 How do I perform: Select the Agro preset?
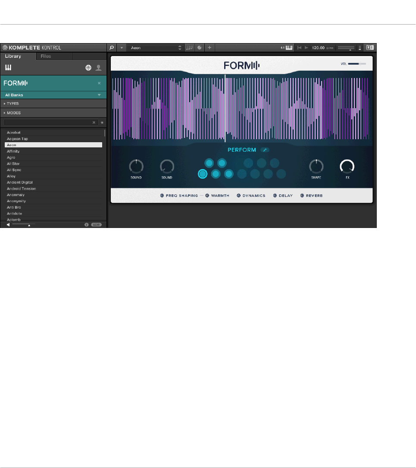pyautogui.click(x=53, y=158)
